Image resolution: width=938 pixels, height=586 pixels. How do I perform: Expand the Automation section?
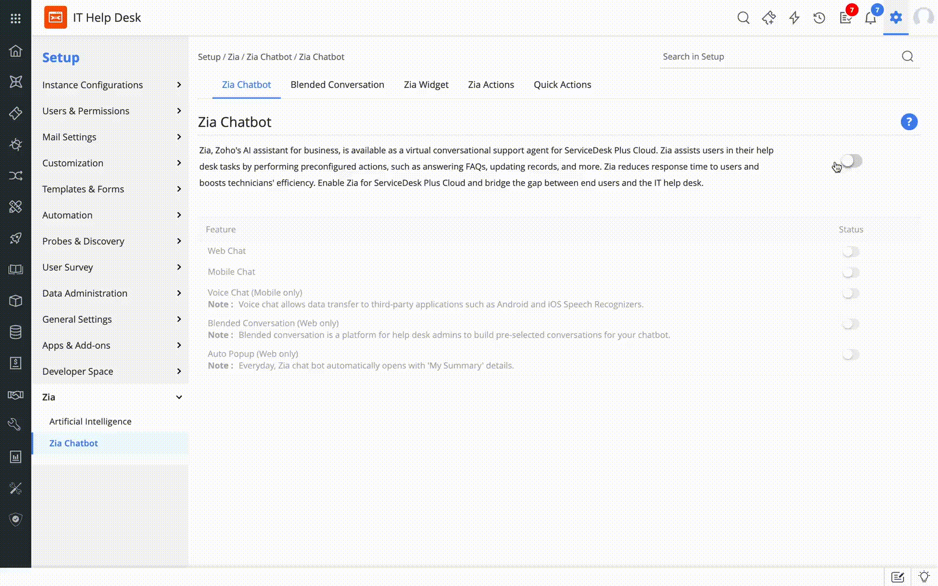tap(111, 215)
